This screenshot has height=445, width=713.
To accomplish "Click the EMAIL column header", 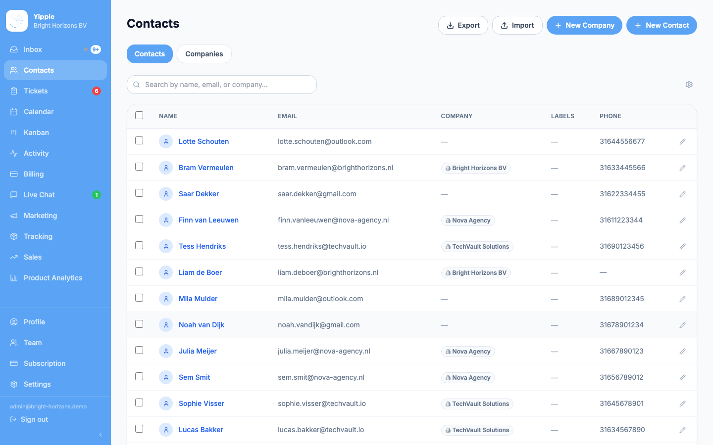I will 287,116.
